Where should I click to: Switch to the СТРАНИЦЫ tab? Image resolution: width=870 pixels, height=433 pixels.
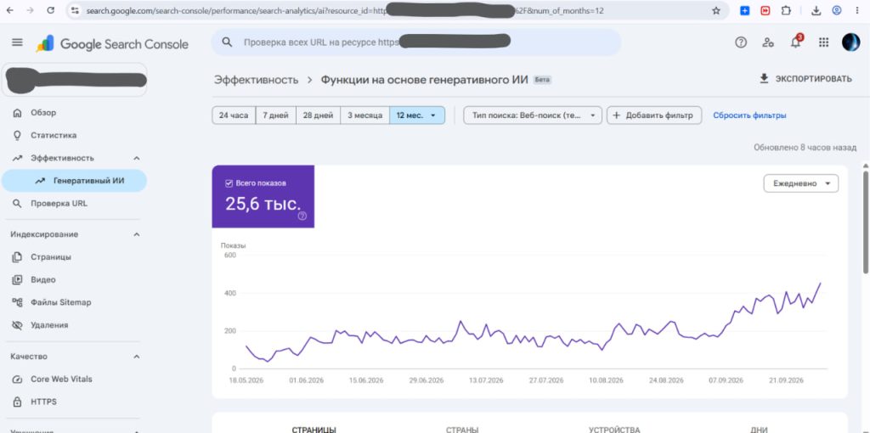pyautogui.click(x=314, y=429)
